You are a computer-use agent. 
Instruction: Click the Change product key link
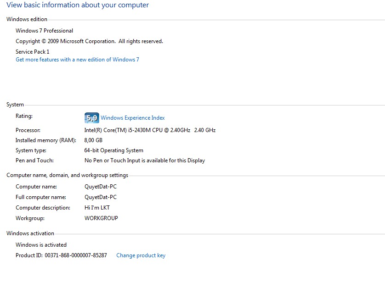tap(141, 255)
